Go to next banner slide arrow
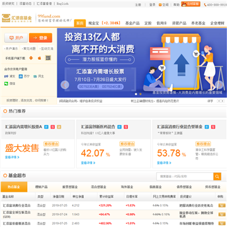227x227 pixels. [x=219, y=85]
